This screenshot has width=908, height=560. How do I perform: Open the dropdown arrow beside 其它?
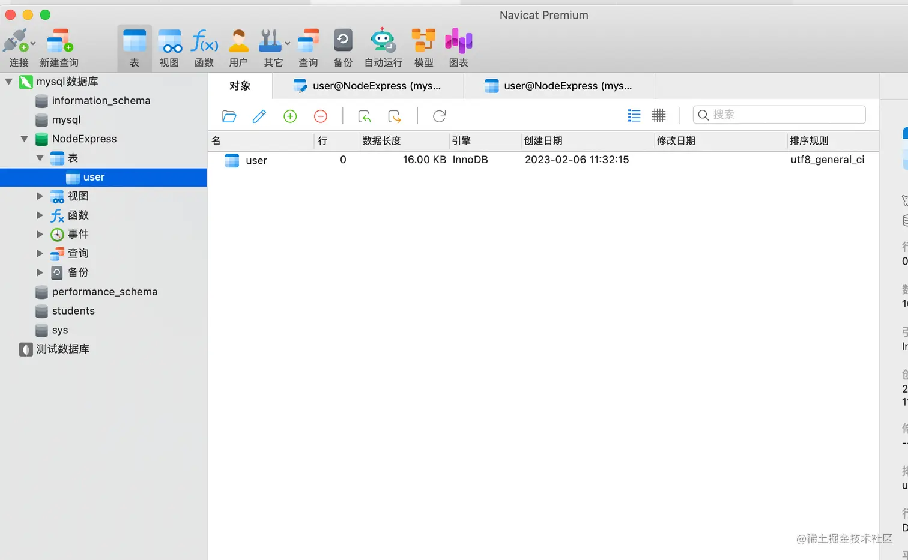(288, 43)
